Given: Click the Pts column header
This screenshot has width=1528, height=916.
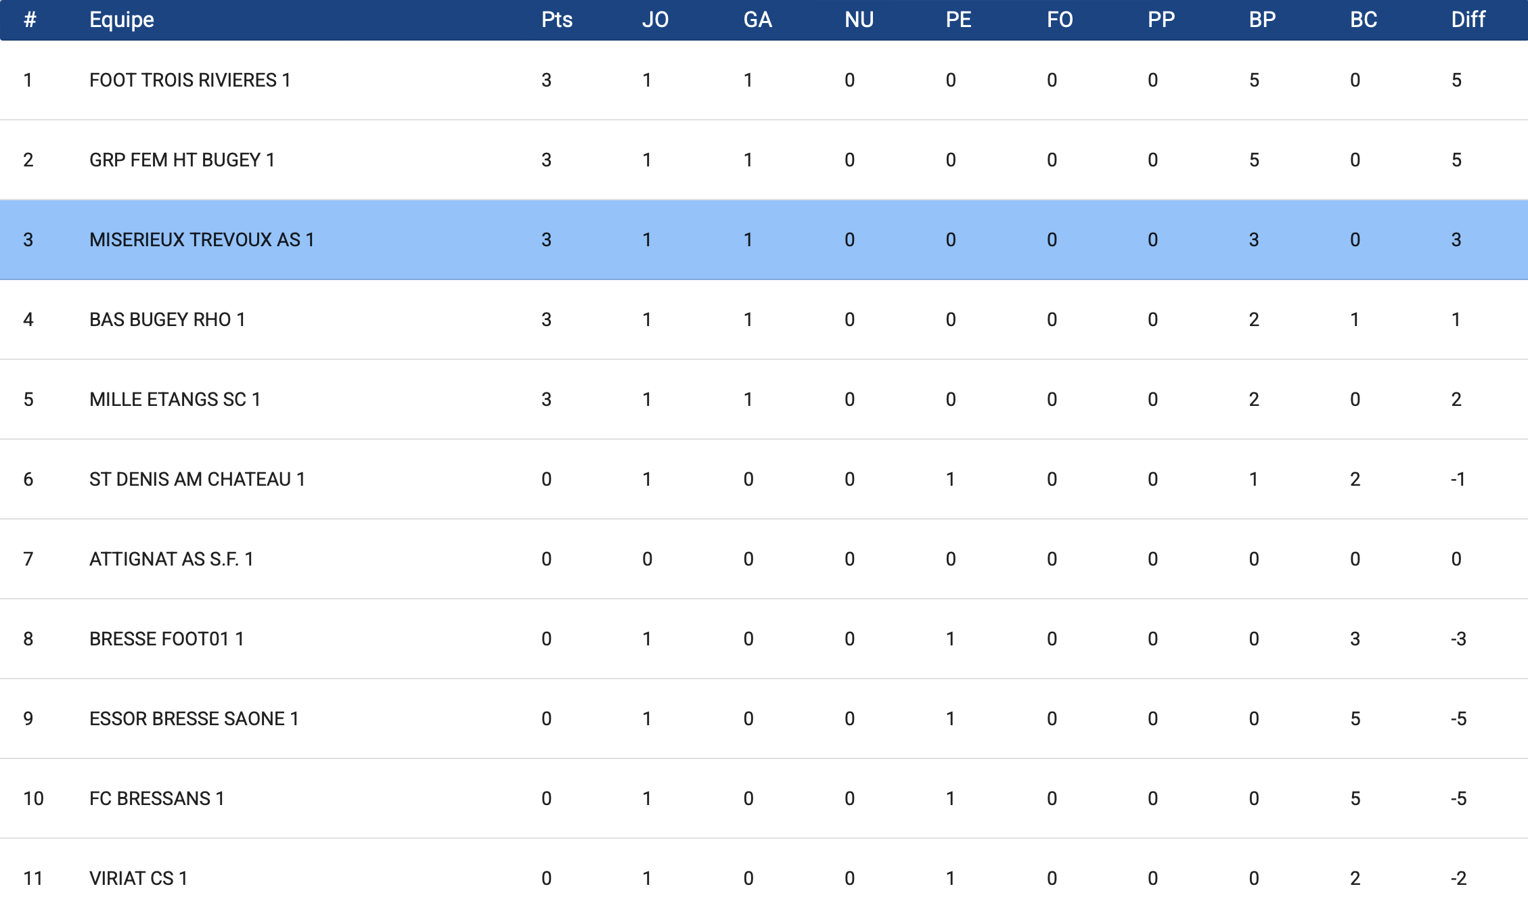Looking at the screenshot, I should click(x=556, y=20).
